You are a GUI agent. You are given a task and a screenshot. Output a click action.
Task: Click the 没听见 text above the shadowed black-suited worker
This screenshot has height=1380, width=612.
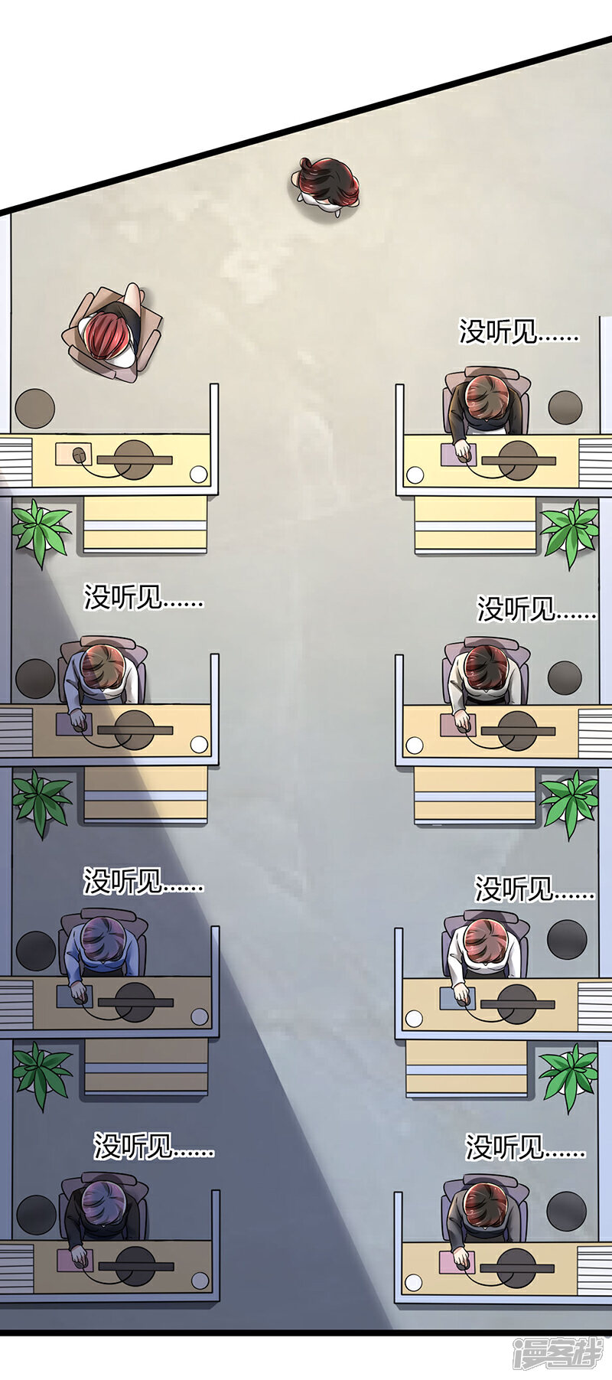[x=154, y=1146]
